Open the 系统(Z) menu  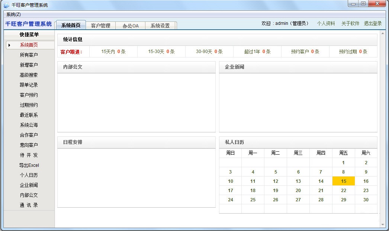point(13,14)
